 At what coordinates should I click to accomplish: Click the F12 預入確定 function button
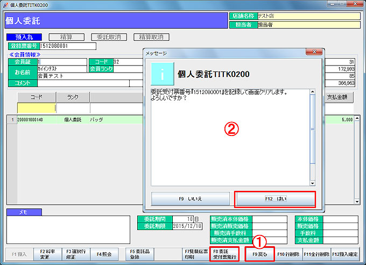click(345, 254)
